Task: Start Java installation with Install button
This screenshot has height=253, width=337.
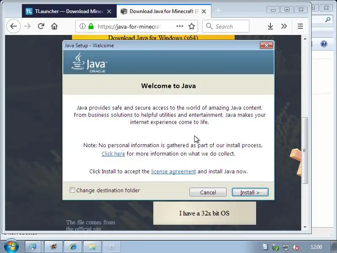Action: coord(250,192)
